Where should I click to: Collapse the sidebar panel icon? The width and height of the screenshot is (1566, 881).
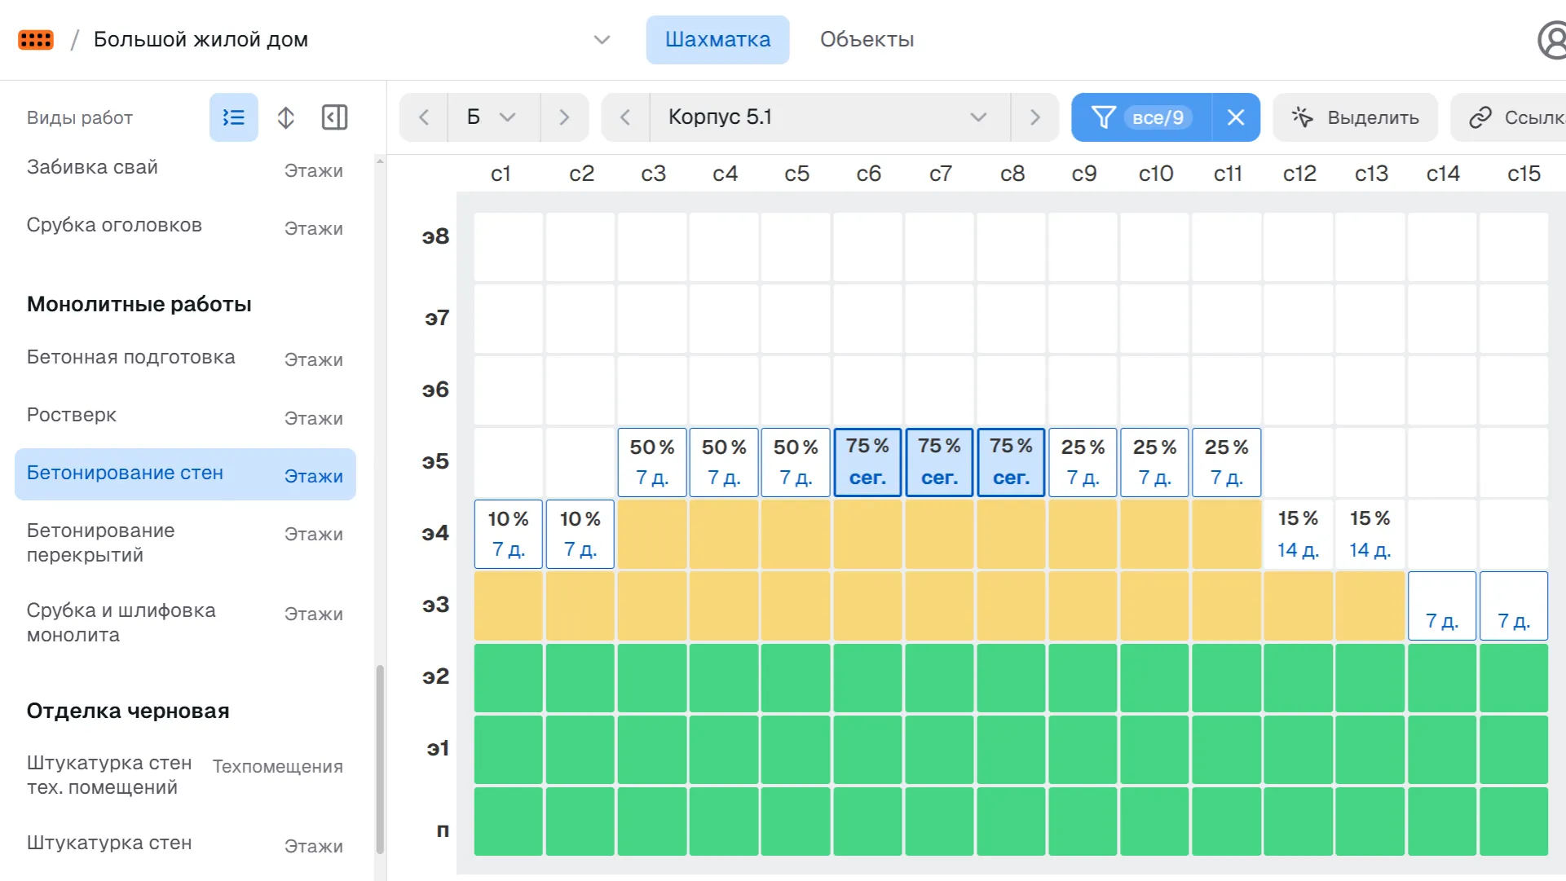click(334, 117)
